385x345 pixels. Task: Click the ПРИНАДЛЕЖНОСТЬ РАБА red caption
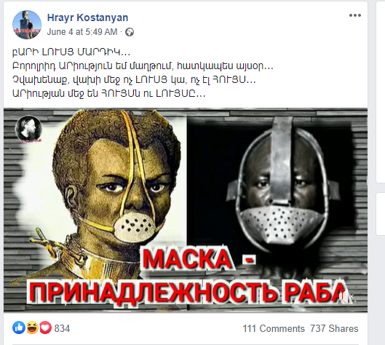point(188,292)
